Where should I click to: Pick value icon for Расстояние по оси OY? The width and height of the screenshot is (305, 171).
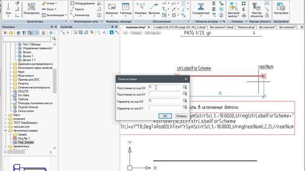pyautogui.click(x=185, y=94)
